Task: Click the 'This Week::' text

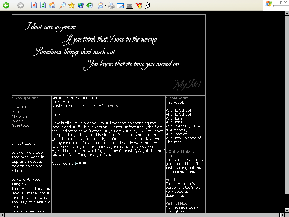Action: pyautogui.click(x=176, y=102)
